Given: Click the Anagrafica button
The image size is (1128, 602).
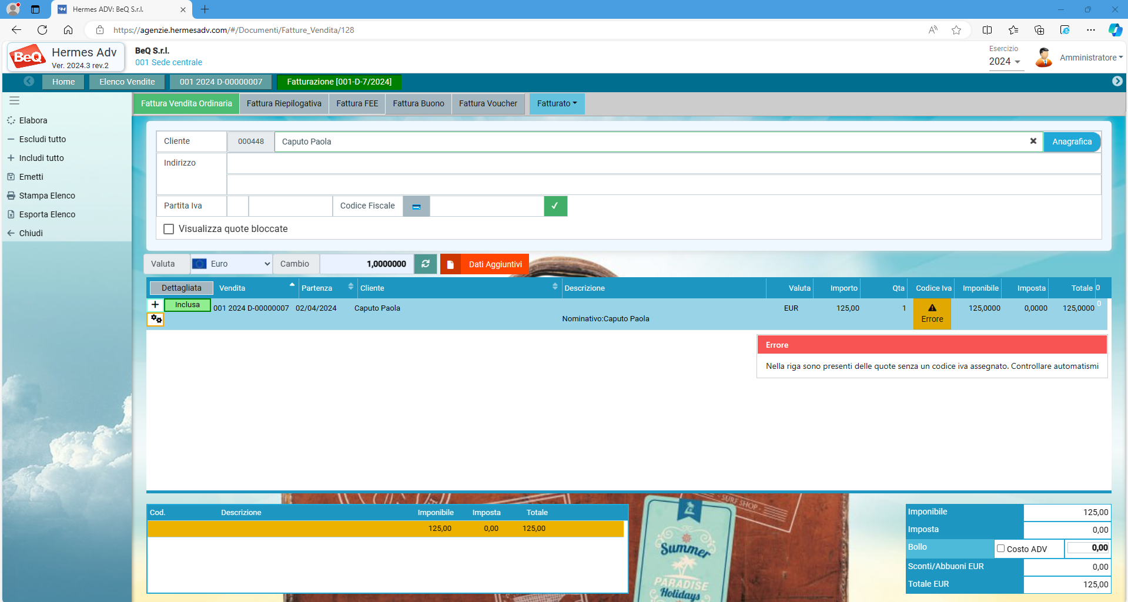Looking at the screenshot, I should [x=1072, y=142].
